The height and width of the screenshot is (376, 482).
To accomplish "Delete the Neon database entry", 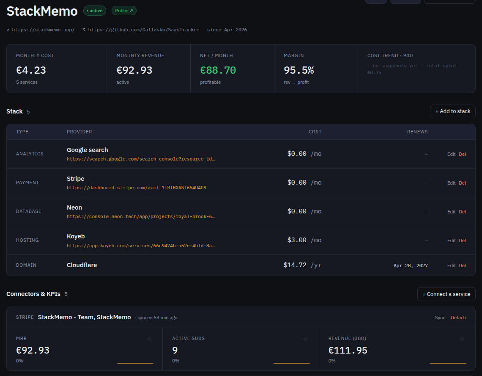I will pos(462,212).
